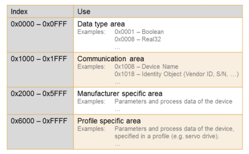Click the 0x1018 – Identity Object entry
The image size is (249, 154).
pyautogui.click(x=176, y=74)
